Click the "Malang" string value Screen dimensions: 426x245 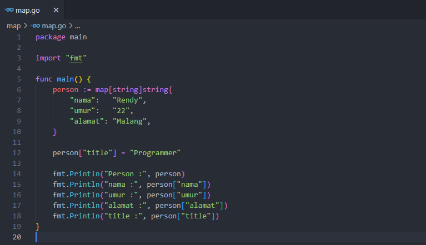pos(129,121)
